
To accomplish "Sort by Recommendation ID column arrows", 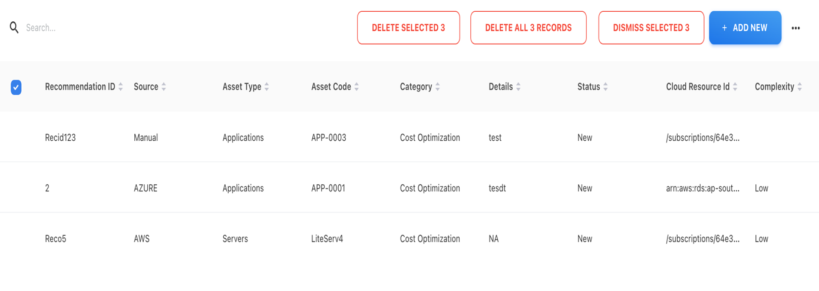I will [121, 87].
